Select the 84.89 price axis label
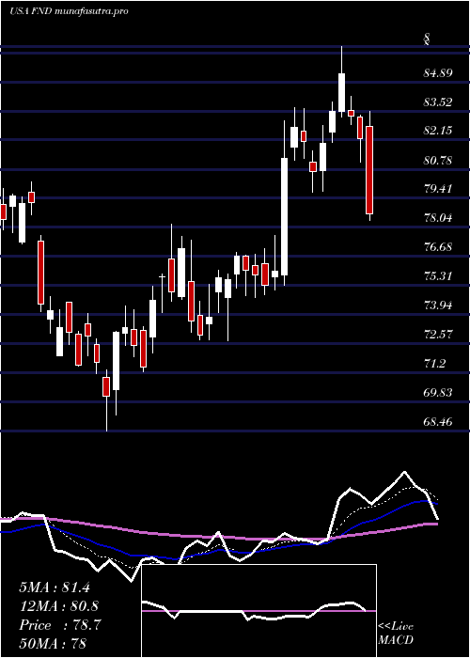 click(x=438, y=73)
